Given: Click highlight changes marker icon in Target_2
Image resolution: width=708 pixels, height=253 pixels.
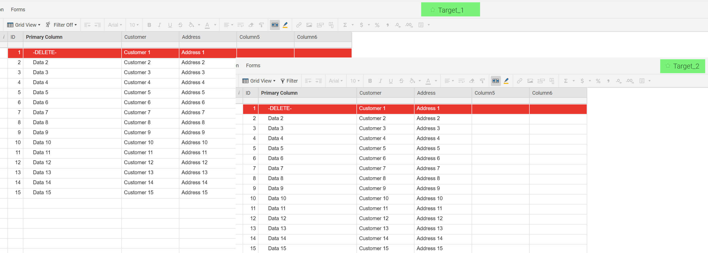Looking at the screenshot, I should [506, 81].
